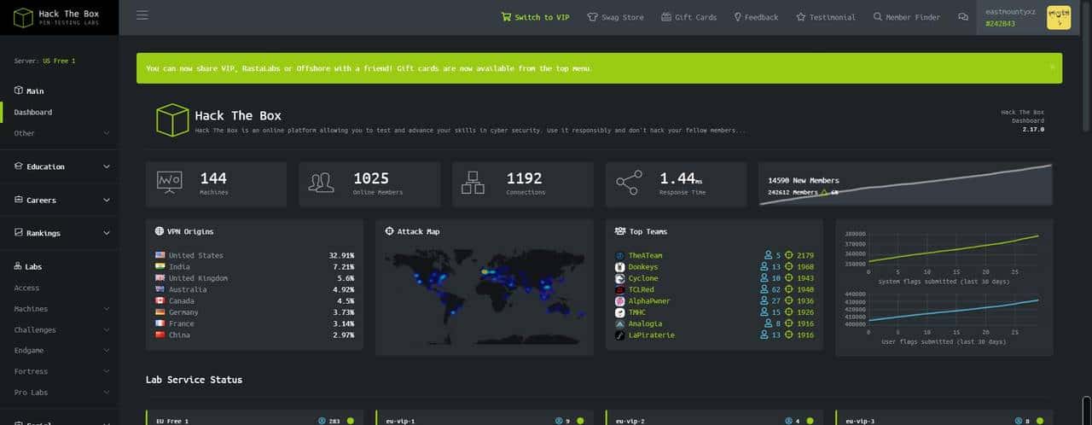Open the chat bubbles icon

coord(963,17)
